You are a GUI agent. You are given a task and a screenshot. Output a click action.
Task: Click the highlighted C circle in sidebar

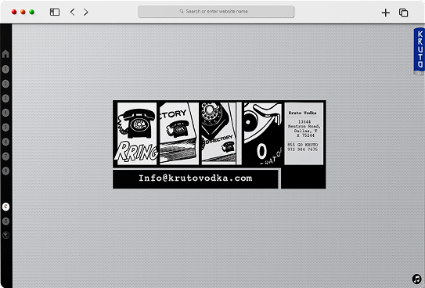tap(5, 207)
